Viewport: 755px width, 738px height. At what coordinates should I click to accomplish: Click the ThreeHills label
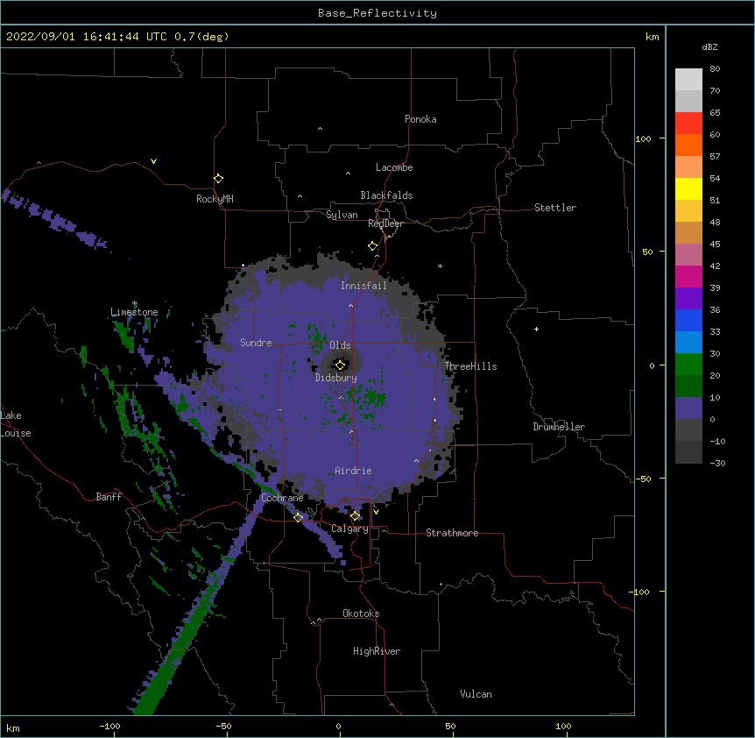tap(470, 366)
